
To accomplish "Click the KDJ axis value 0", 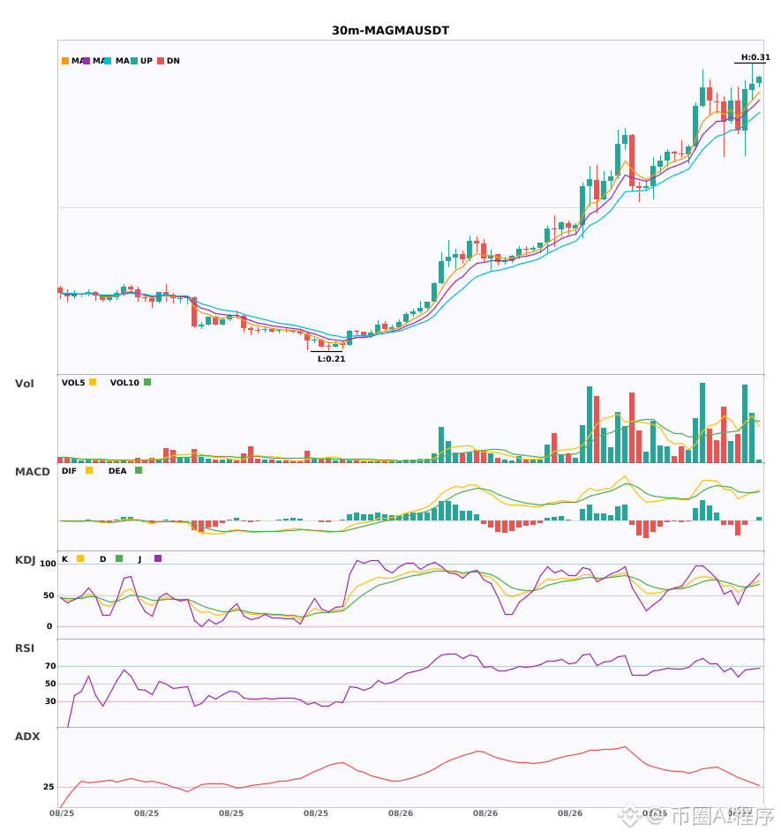I will tap(49, 626).
